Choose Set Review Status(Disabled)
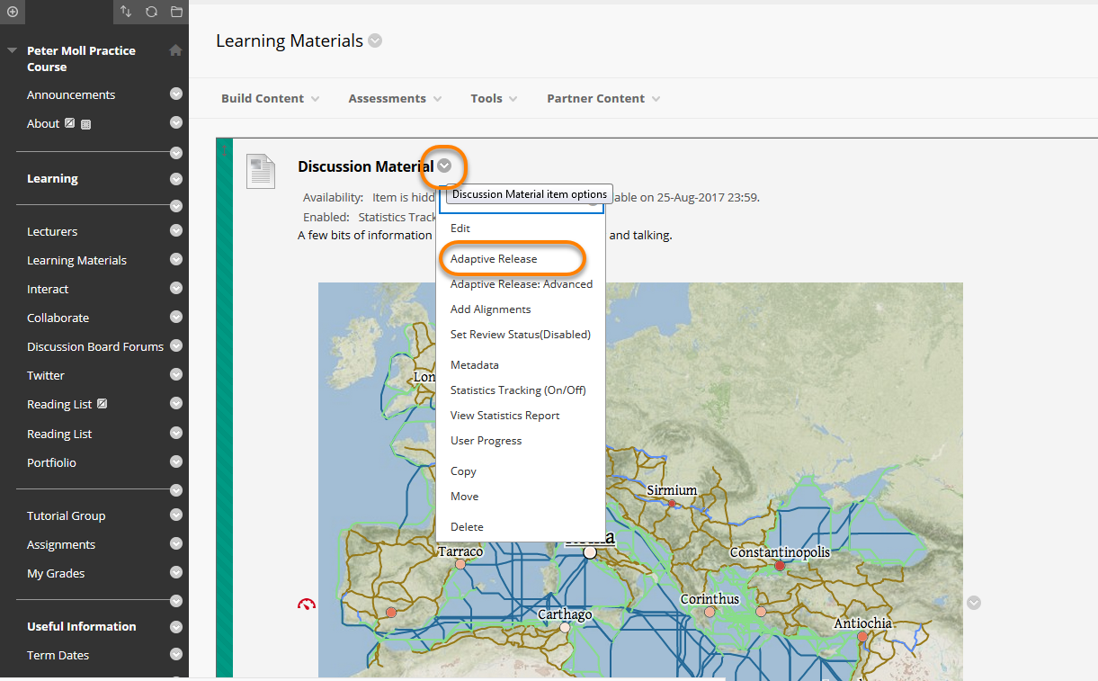Screen dimensions: 1098x681 coord(521,335)
